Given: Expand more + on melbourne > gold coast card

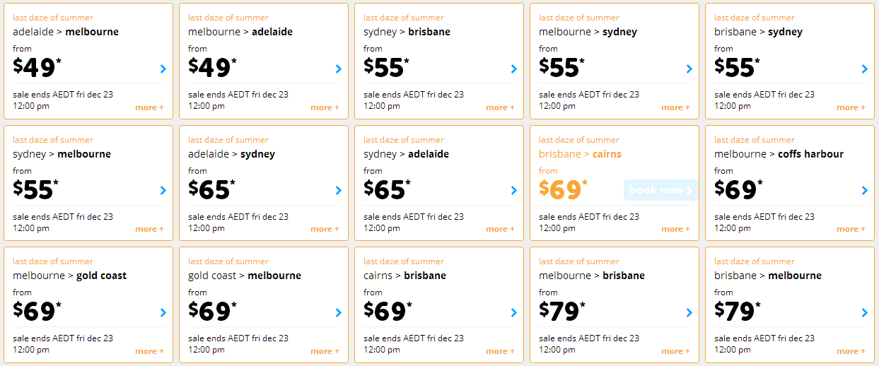Looking at the screenshot, I should [x=149, y=351].
